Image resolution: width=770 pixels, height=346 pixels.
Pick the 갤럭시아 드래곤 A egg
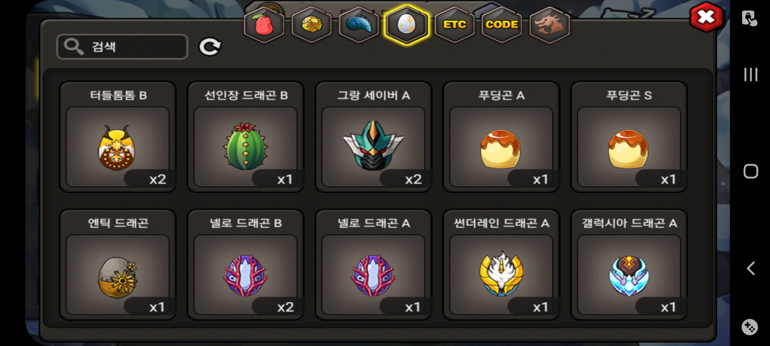(x=629, y=265)
